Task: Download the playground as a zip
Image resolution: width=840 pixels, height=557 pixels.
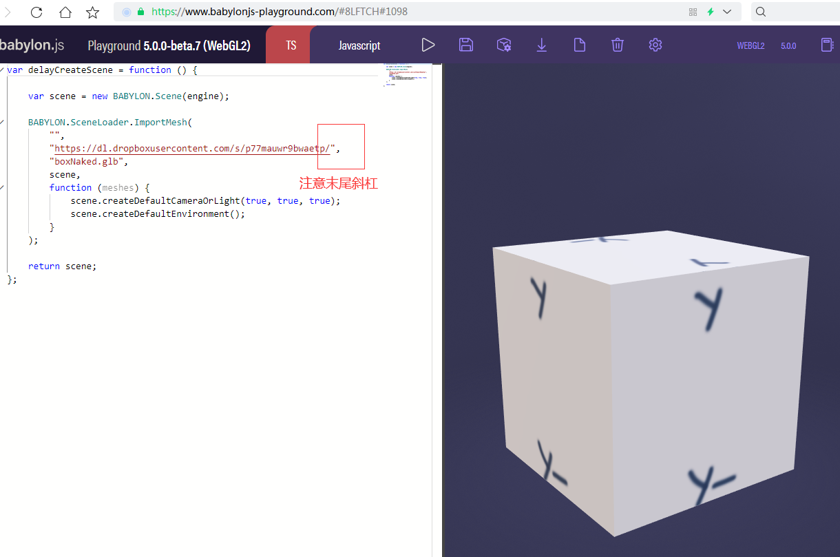Action: tap(541, 44)
